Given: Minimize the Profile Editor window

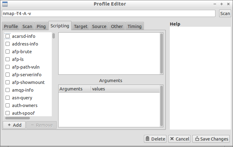Looking at the screenshot, I should click(215, 4).
